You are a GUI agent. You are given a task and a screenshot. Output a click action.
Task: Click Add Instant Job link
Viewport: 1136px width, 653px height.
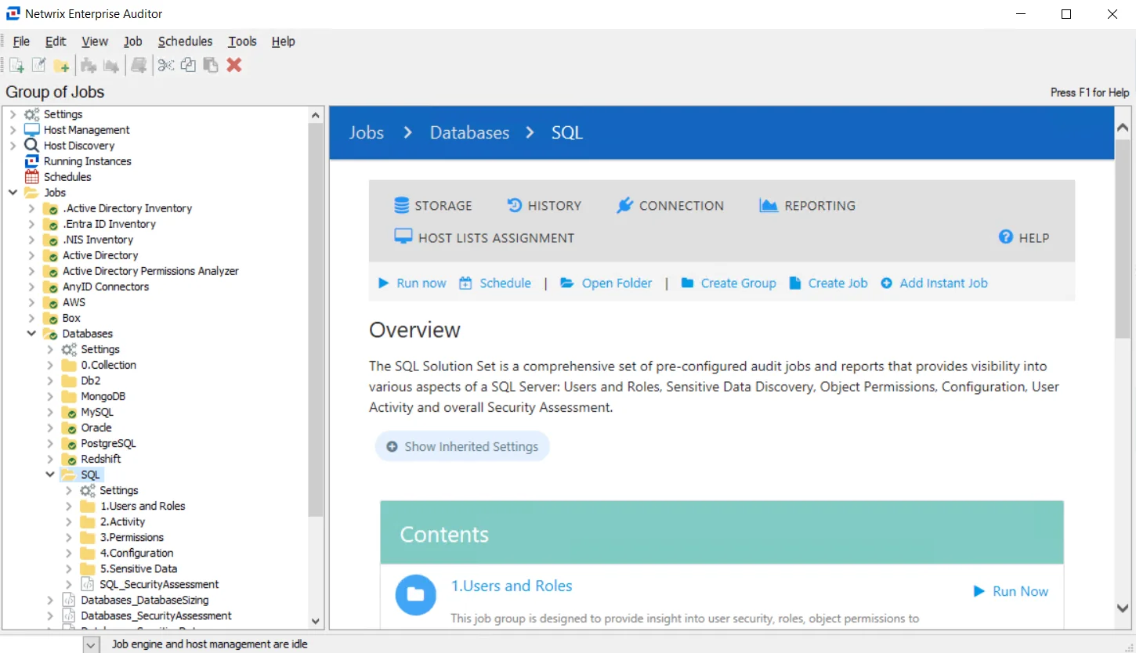(934, 283)
